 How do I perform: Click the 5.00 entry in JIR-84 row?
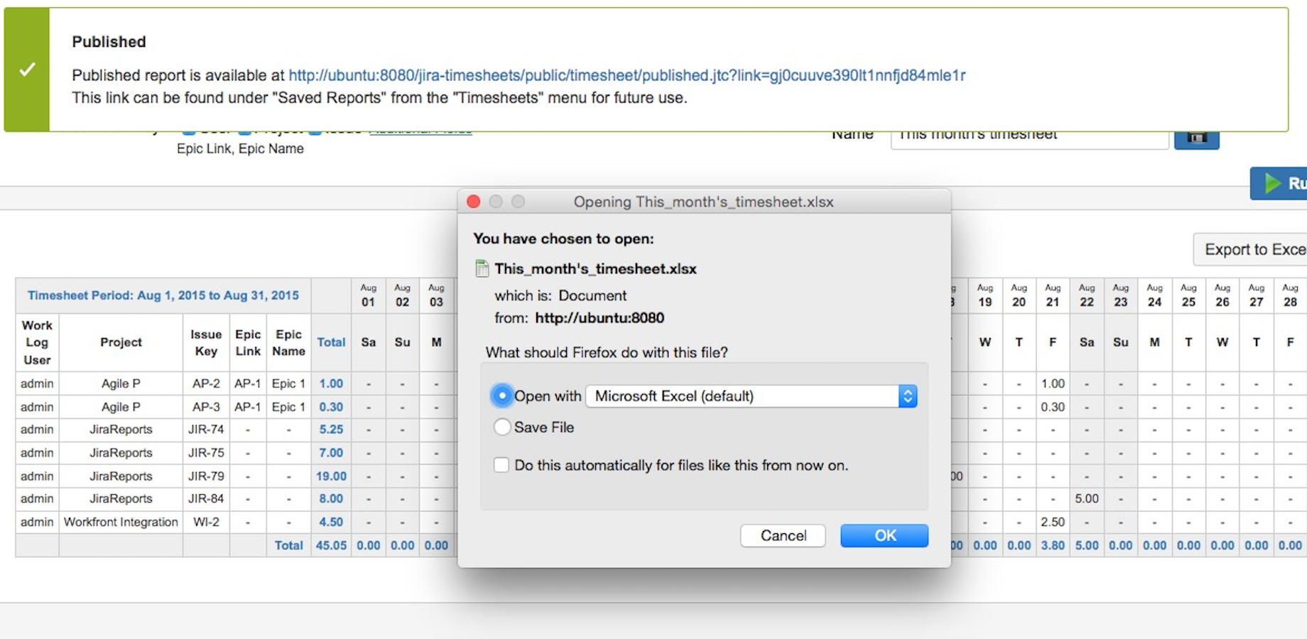click(1087, 498)
